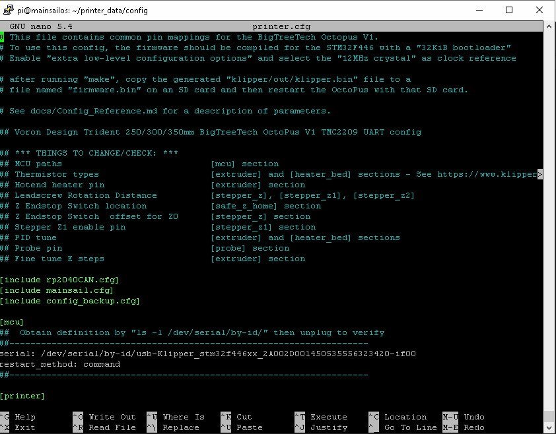Click the "Z Endstop Switch location" text
The height and width of the screenshot is (434, 556).
pos(81,206)
